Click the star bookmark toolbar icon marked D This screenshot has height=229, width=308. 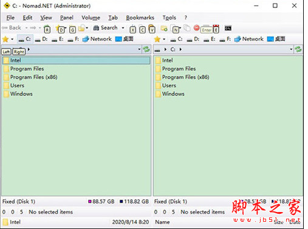tap(61, 29)
